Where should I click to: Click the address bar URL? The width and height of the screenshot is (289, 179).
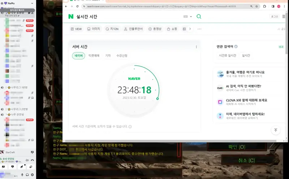click(161, 6)
